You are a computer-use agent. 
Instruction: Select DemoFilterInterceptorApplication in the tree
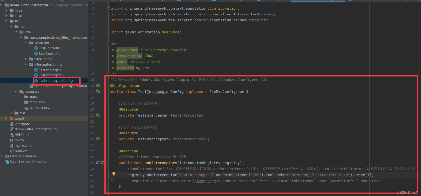(61, 86)
